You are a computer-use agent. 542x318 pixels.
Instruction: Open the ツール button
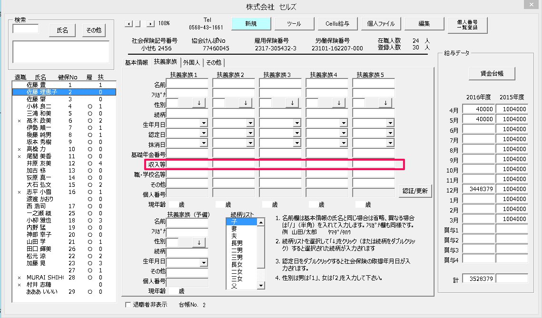pos(294,23)
